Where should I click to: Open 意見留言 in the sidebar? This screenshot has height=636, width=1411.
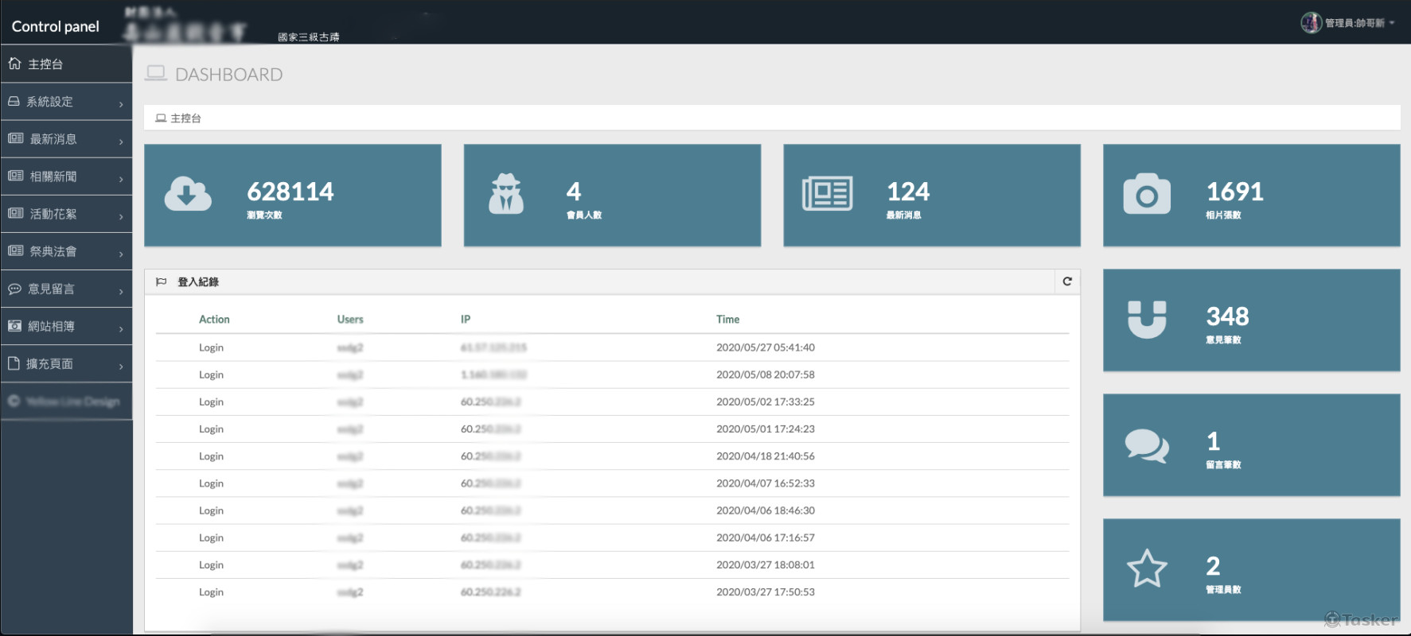(66, 289)
